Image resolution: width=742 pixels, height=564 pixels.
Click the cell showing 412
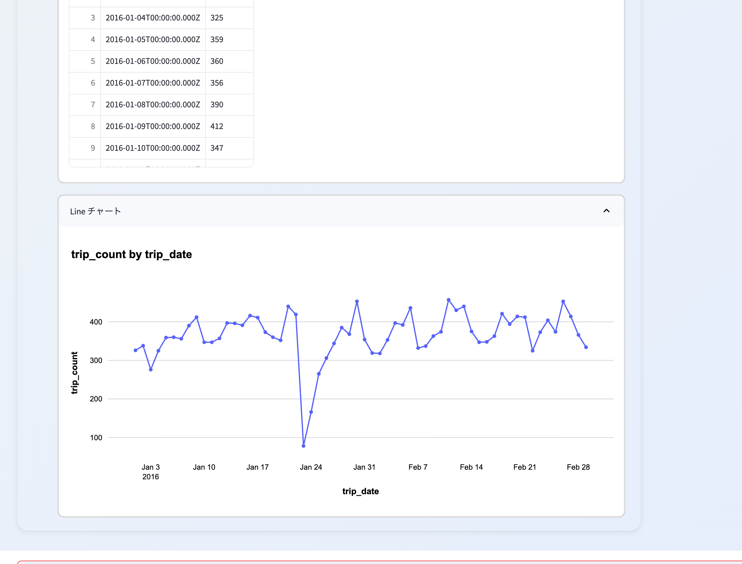click(217, 126)
